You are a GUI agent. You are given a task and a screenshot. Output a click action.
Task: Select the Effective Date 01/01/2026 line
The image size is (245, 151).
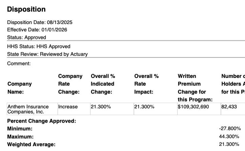pyautogui.click(x=37, y=30)
